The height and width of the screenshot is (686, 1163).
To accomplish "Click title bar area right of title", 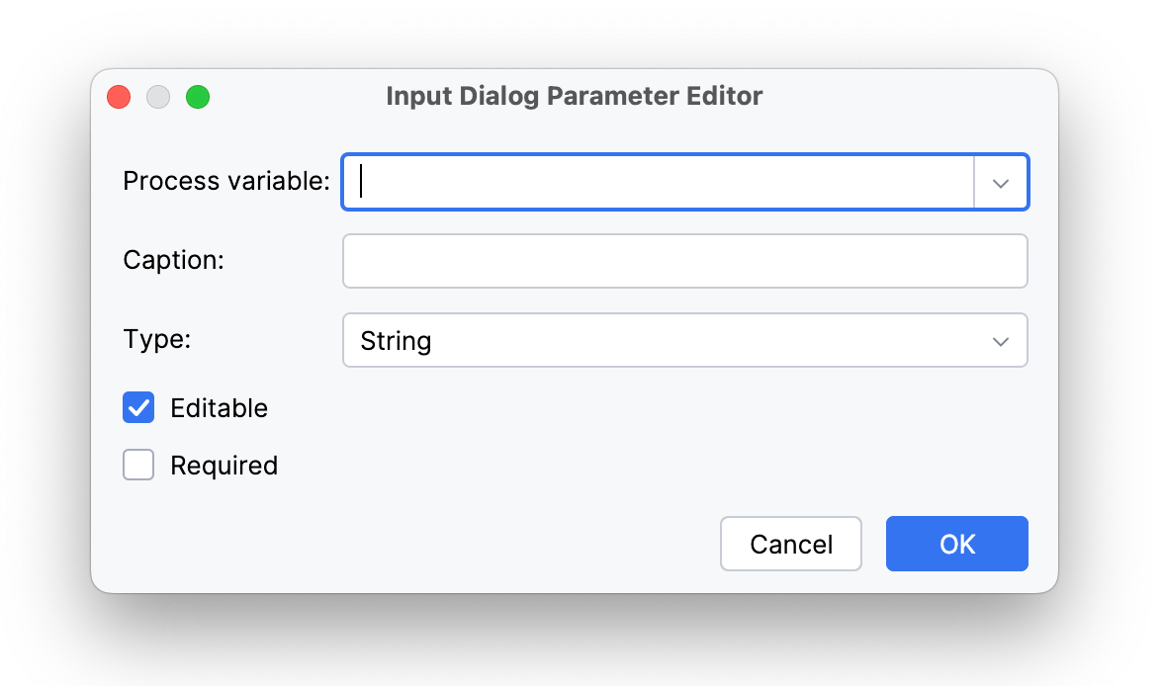I will 910,97.
